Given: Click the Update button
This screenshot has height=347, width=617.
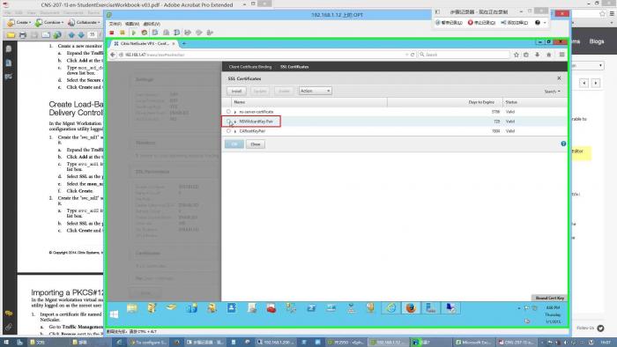Looking at the screenshot, I should click(x=260, y=92).
